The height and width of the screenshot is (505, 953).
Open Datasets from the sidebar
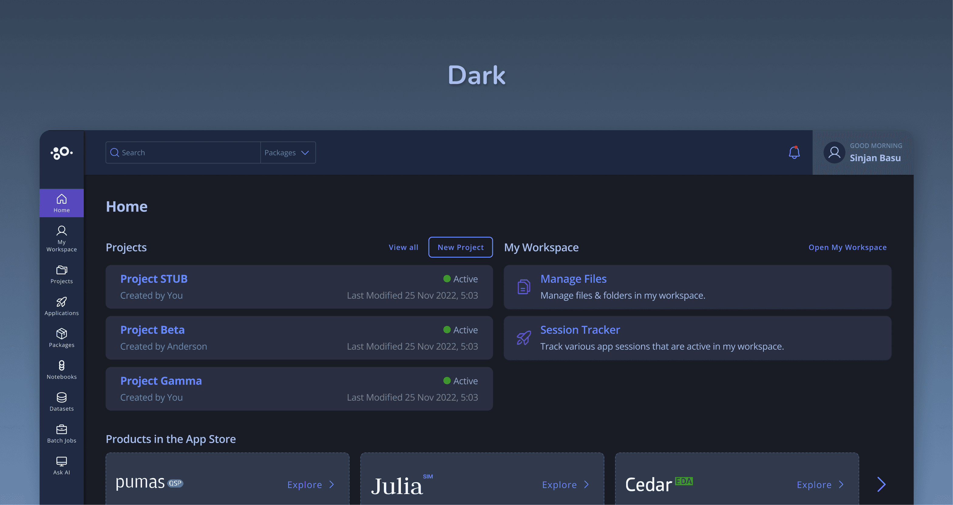pyautogui.click(x=61, y=402)
